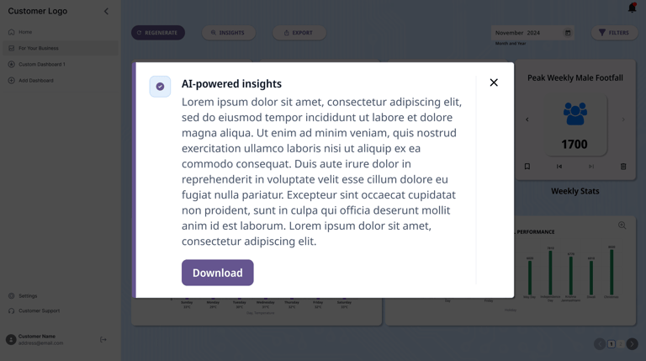This screenshot has width=646, height=361.
Task: Click the logout icon beside Customer Name
Action: pyautogui.click(x=103, y=339)
